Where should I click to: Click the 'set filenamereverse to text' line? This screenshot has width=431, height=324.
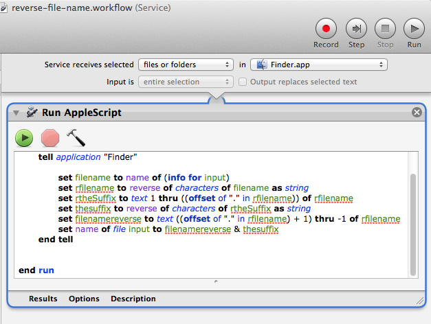point(229,219)
